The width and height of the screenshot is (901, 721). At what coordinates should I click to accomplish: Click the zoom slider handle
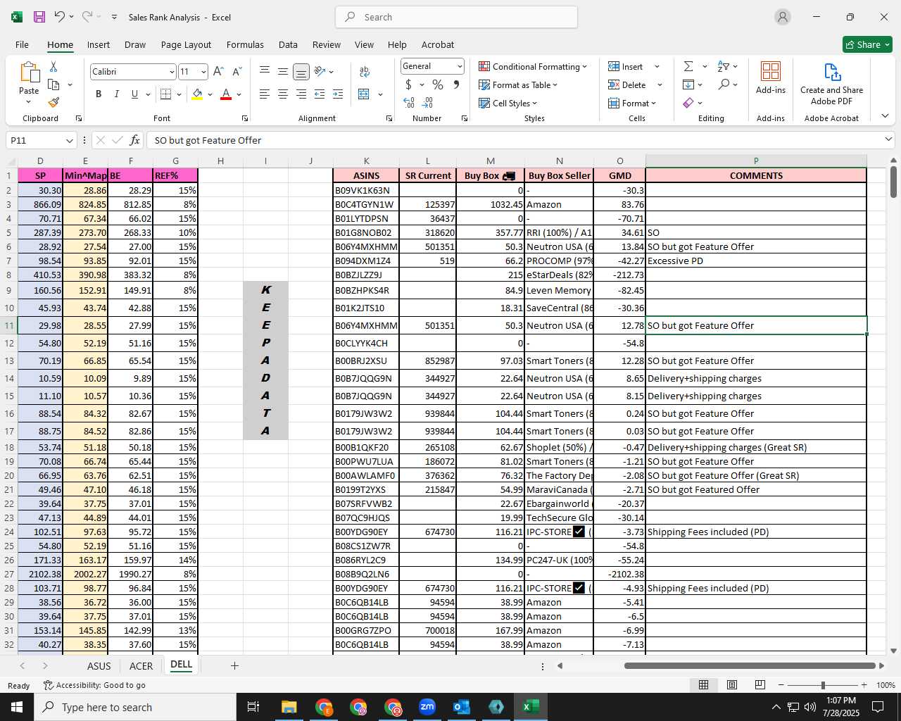click(x=823, y=685)
